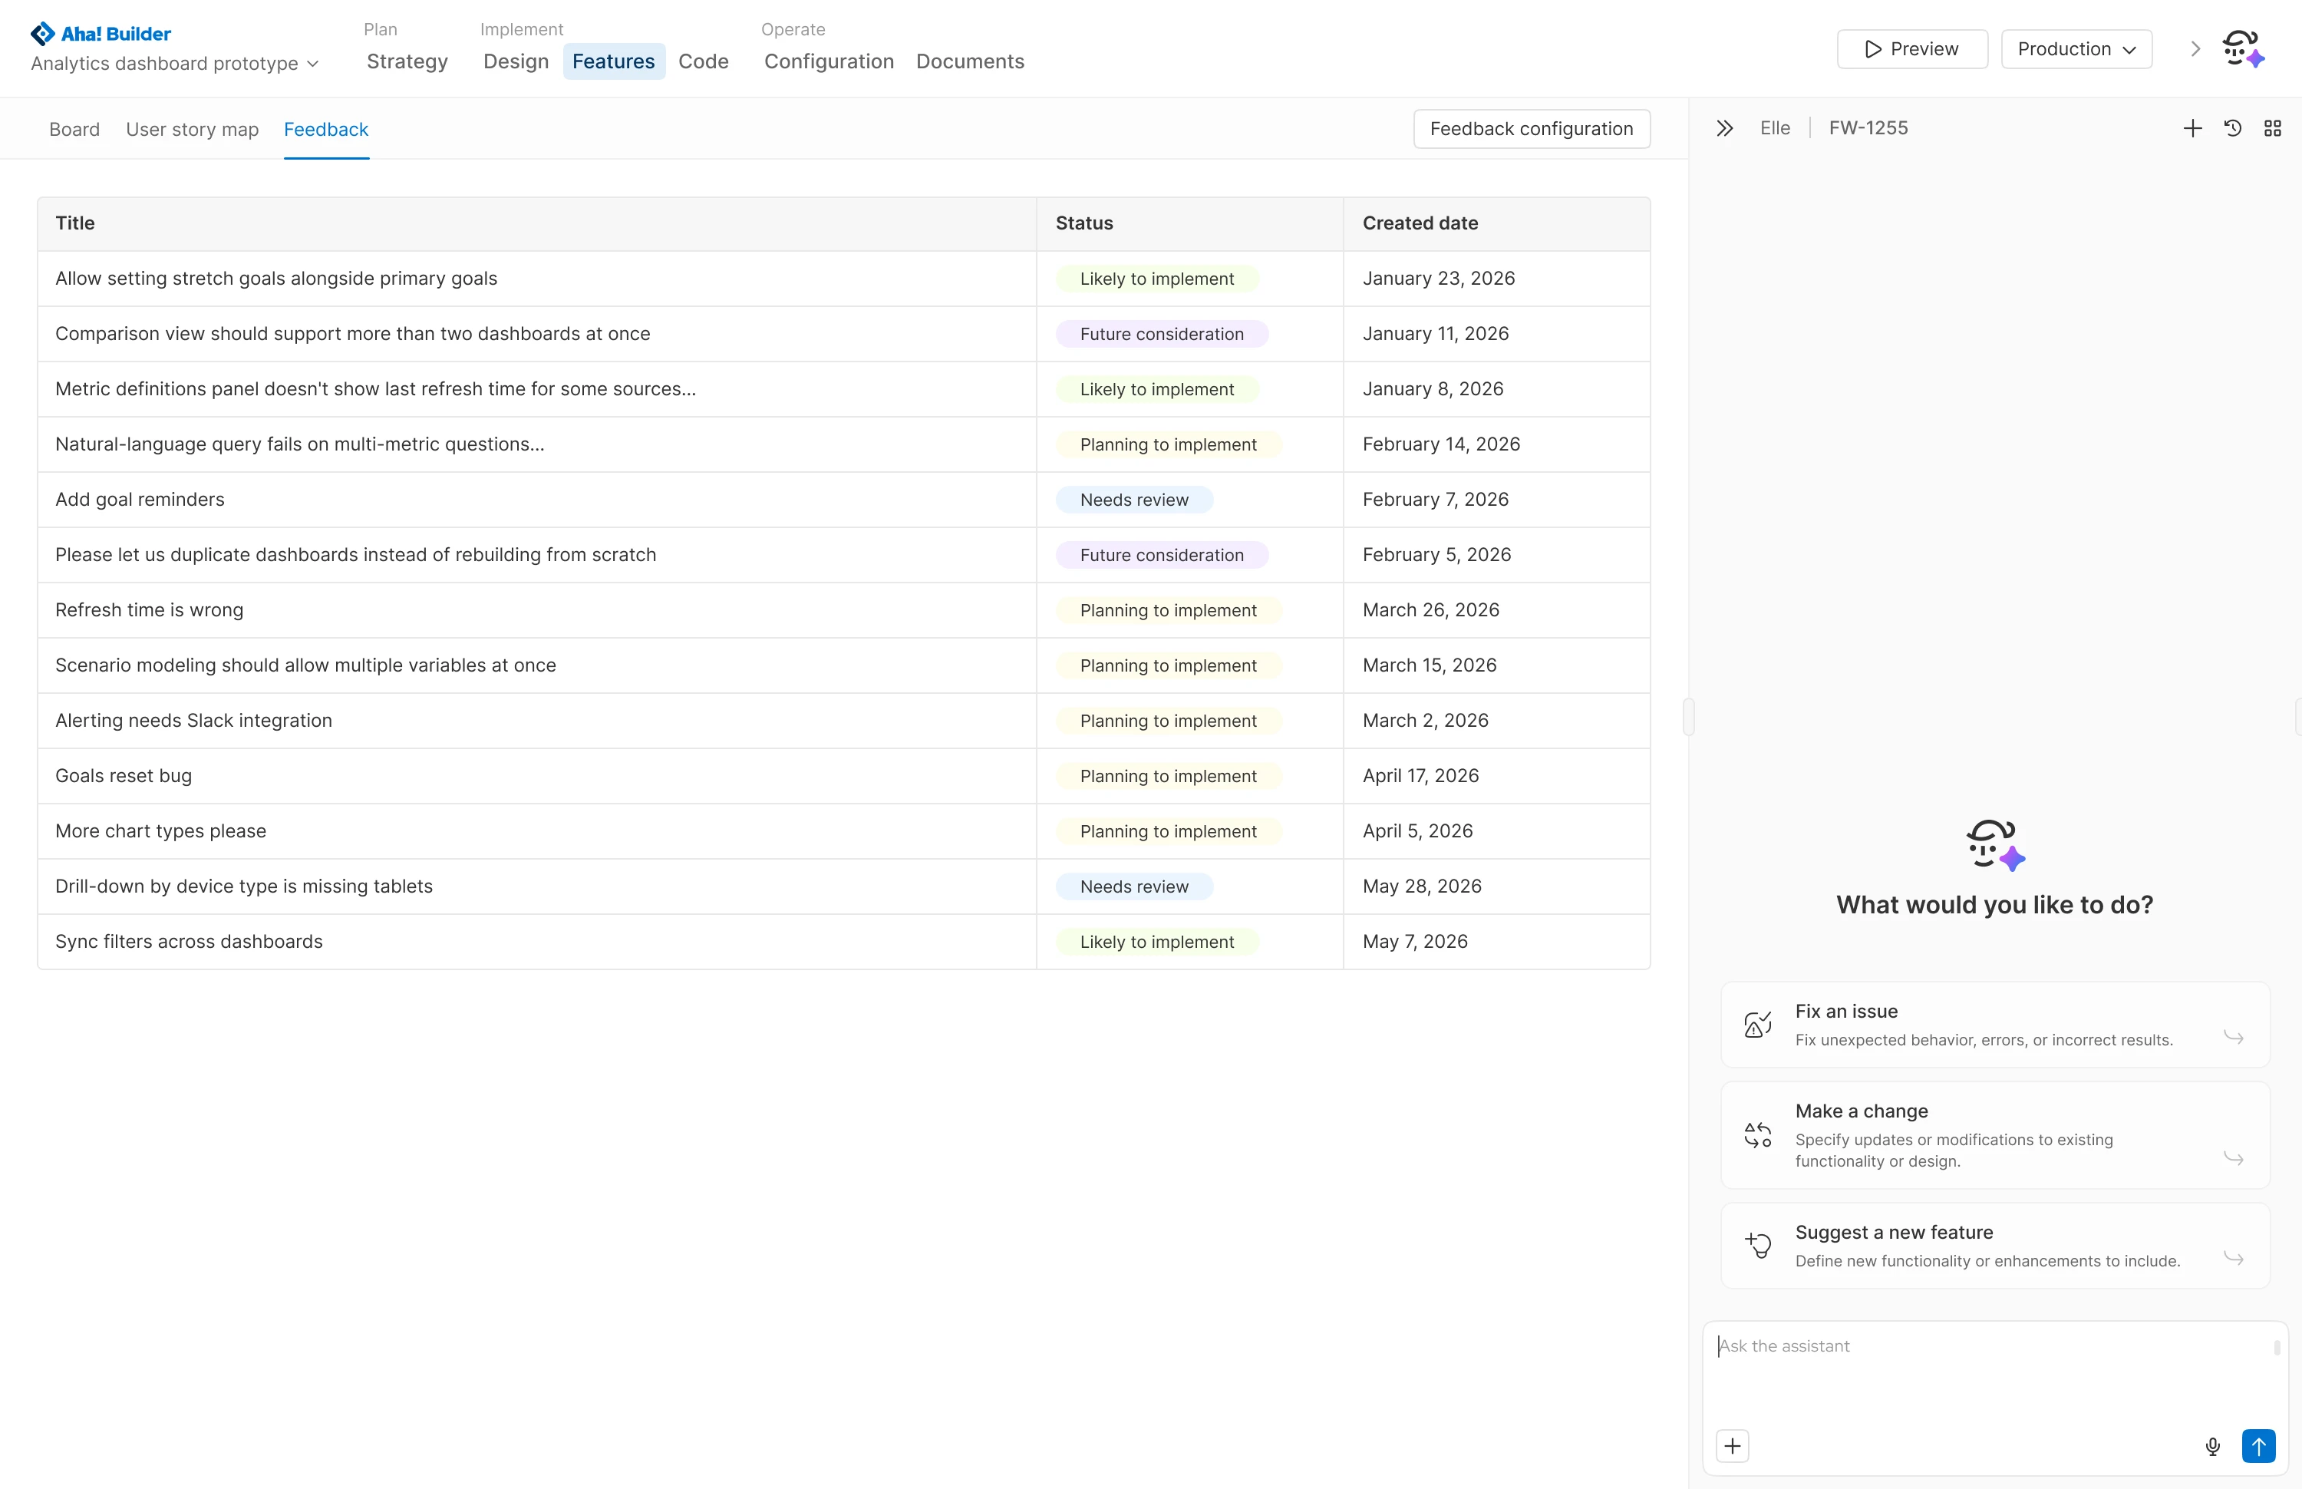
Task: Expand the right chevron next to Production
Action: (2195, 48)
